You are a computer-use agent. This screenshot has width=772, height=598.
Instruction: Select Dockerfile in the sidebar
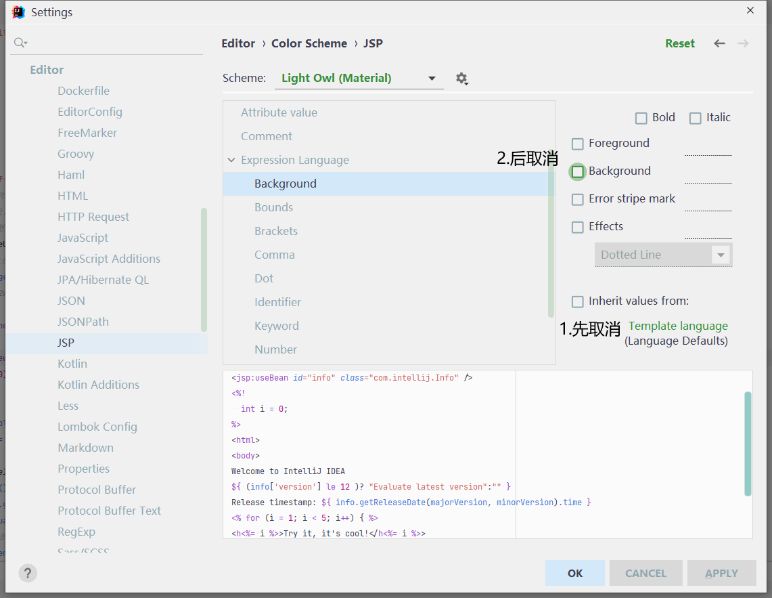click(x=84, y=91)
